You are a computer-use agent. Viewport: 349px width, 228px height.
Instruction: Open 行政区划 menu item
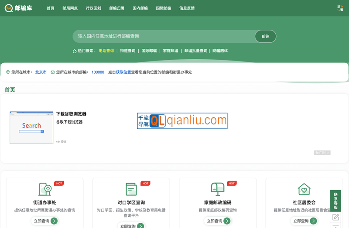click(x=93, y=8)
